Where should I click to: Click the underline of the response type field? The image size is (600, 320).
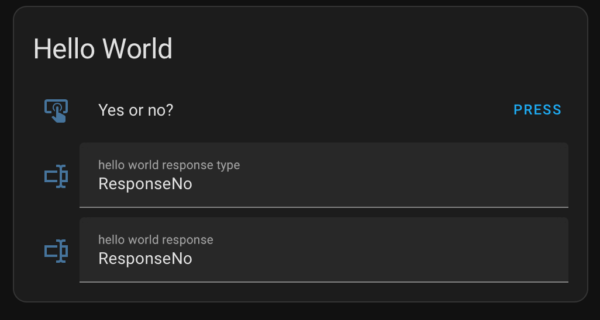[x=324, y=207]
